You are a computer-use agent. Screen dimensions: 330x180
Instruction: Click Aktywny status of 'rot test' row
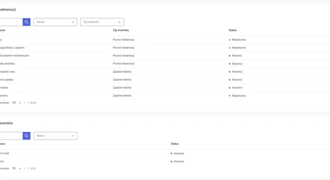coord(177,153)
